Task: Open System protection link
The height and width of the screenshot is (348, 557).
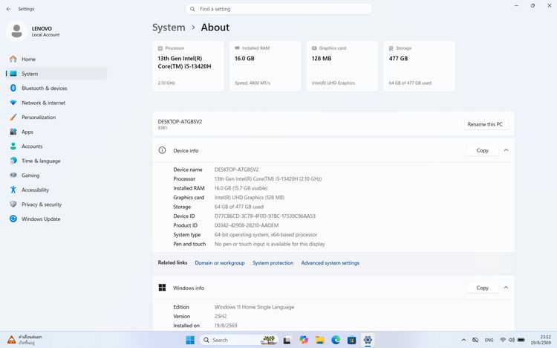Action: [x=273, y=263]
